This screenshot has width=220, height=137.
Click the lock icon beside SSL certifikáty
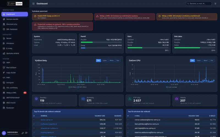point(4,88)
